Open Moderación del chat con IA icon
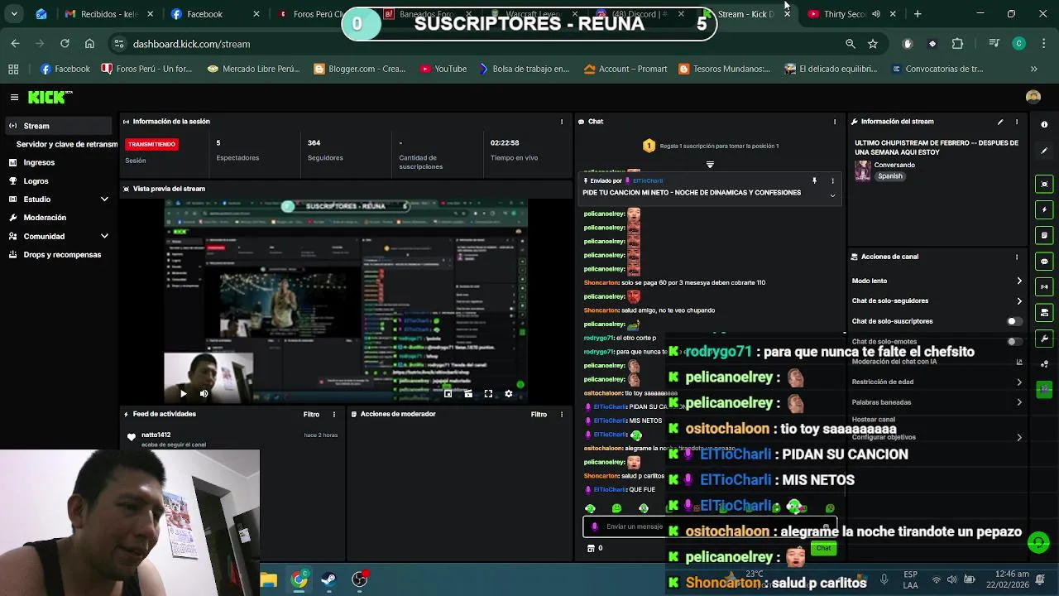 1019,362
